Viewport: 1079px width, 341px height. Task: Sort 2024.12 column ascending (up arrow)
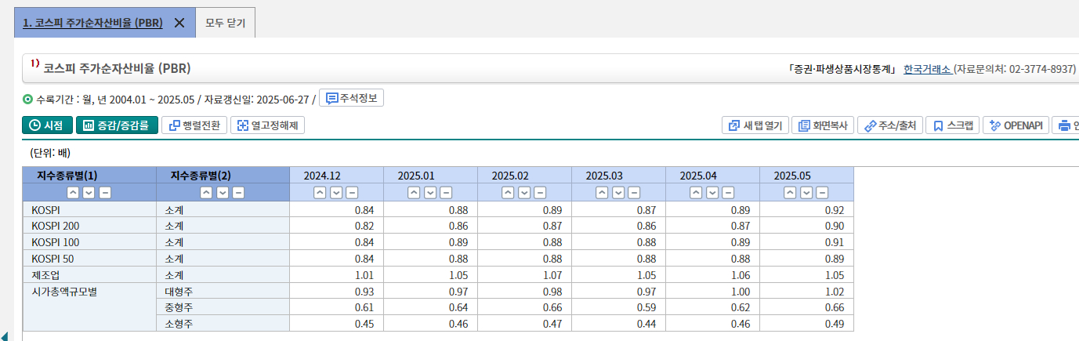pos(320,193)
